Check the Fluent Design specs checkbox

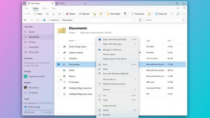pos(58,47)
